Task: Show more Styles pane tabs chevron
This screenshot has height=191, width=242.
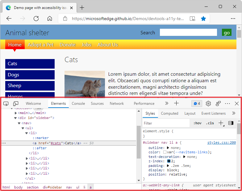Action: 234,113
